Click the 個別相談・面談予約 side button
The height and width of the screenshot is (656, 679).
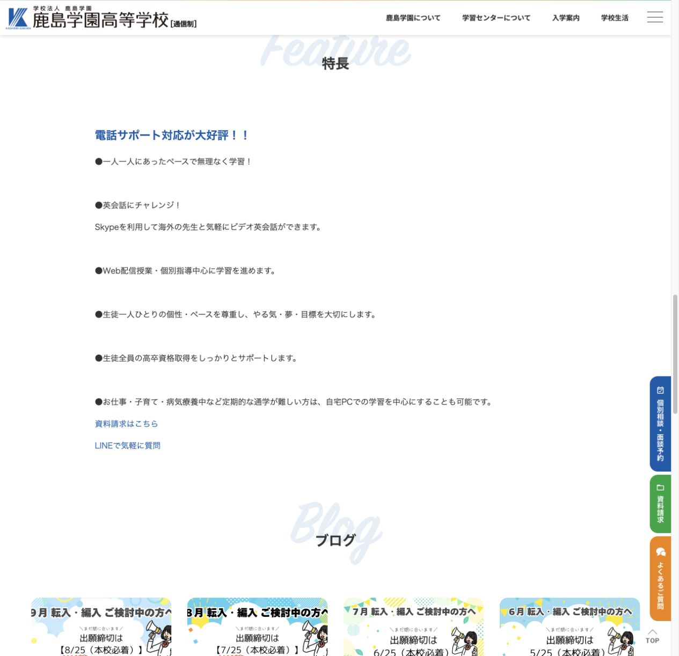[x=660, y=424]
